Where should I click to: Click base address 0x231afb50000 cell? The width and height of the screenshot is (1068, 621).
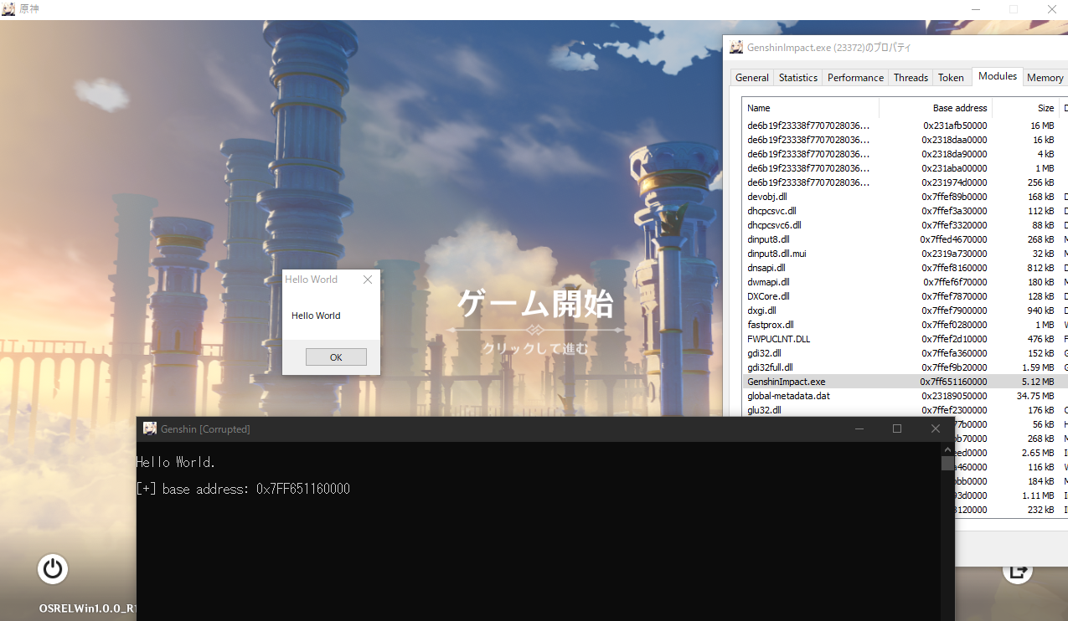(955, 126)
